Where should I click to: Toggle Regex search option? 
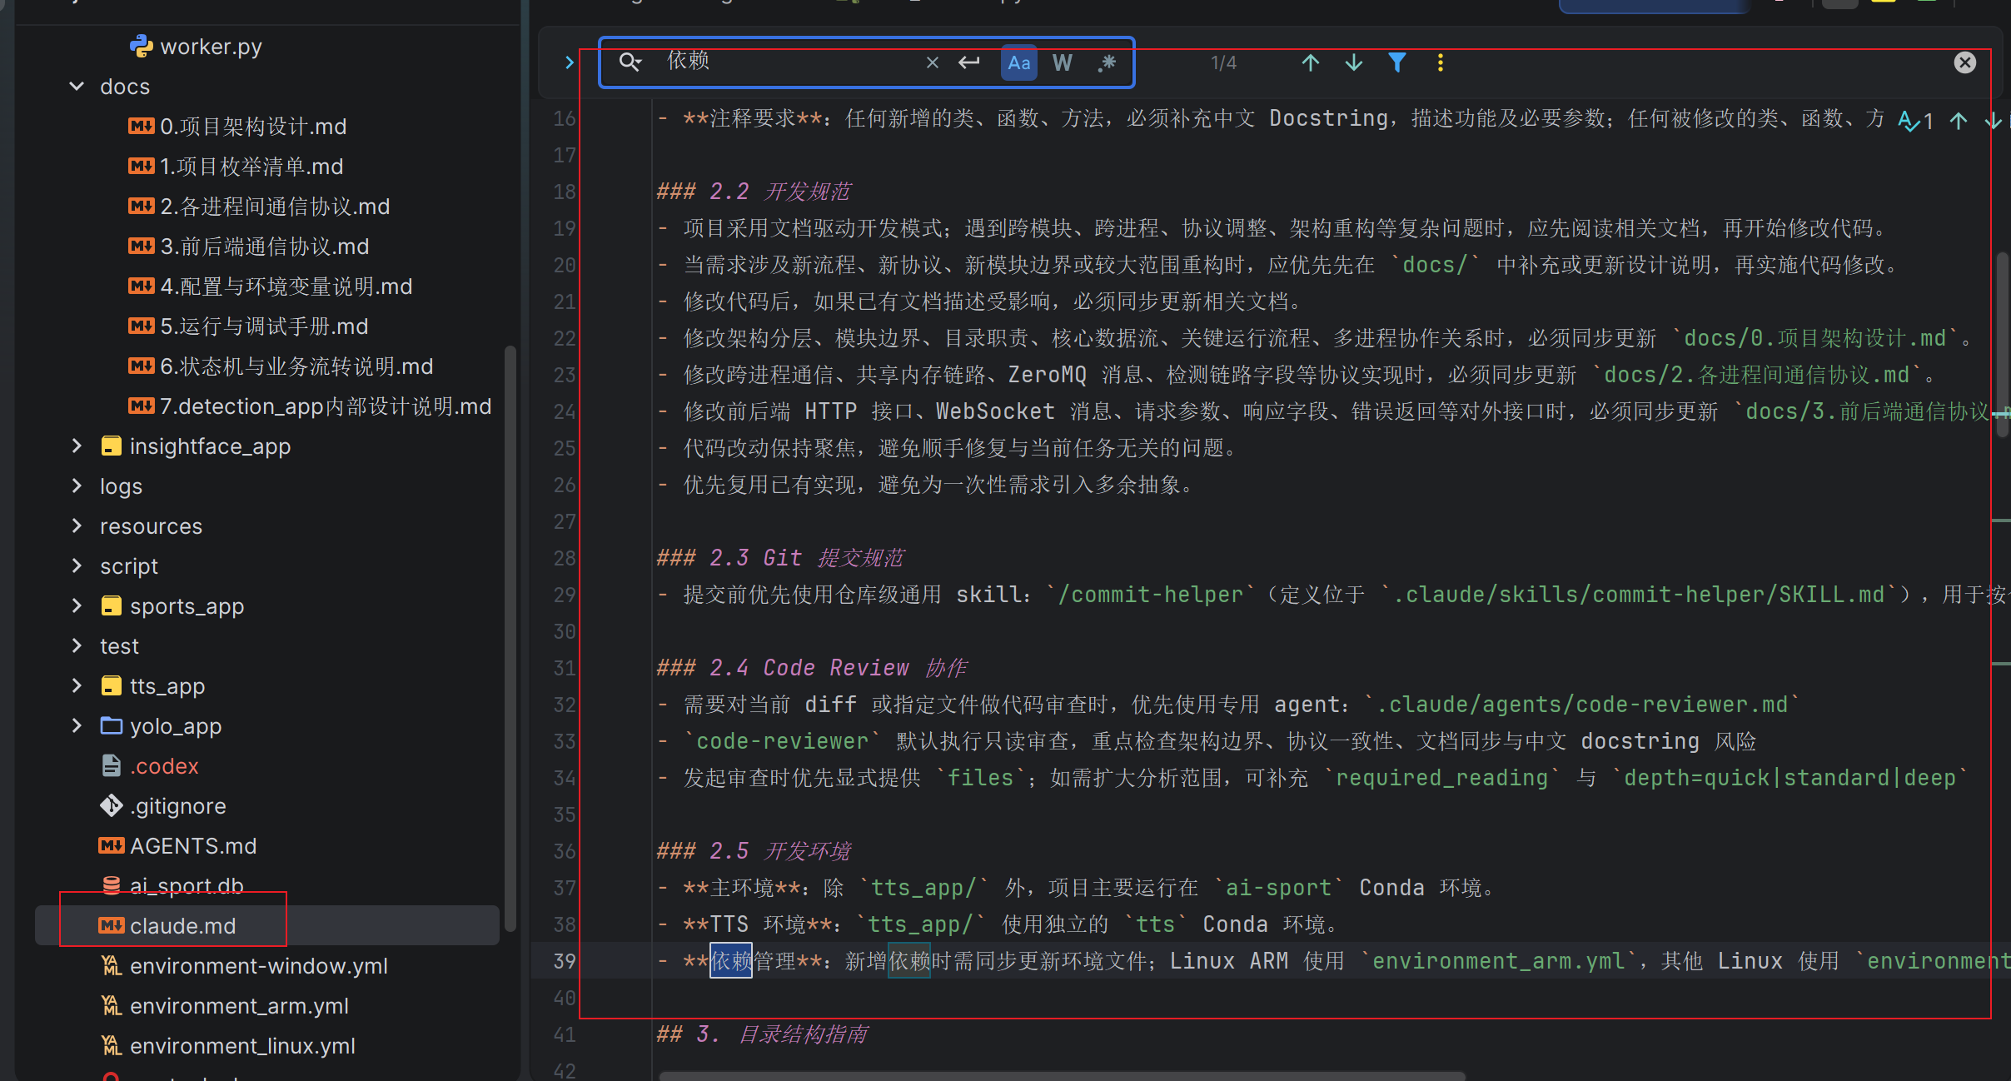[1107, 62]
